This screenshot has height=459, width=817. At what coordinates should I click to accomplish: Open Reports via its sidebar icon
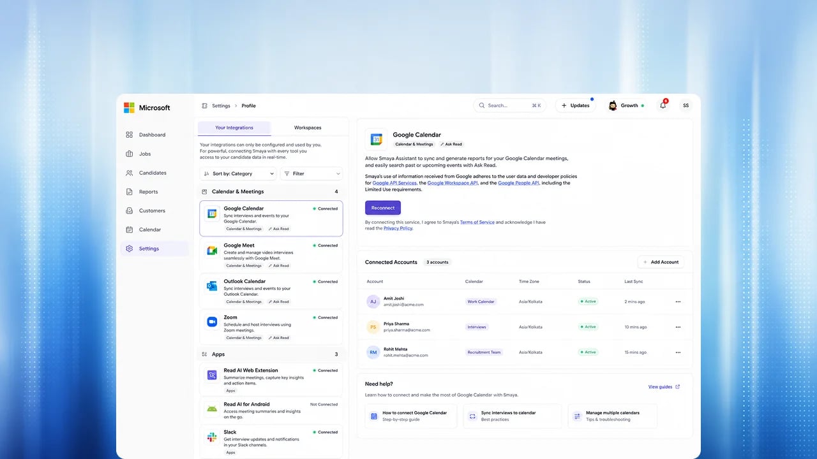pyautogui.click(x=130, y=192)
